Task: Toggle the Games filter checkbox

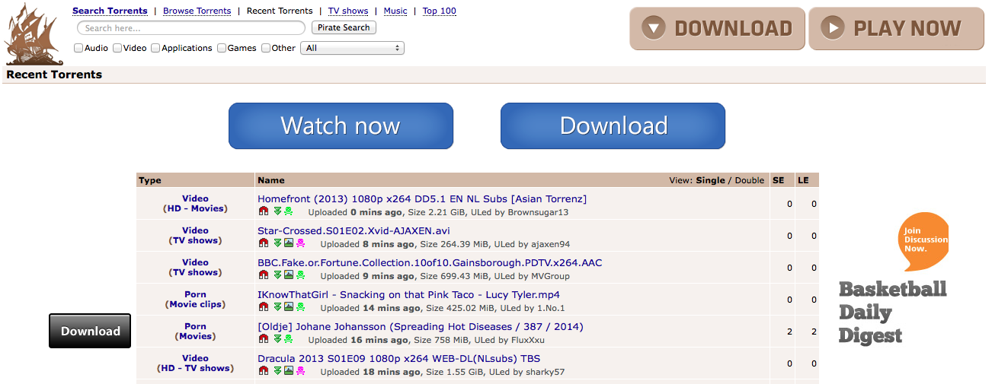Action: click(x=222, y=48)
